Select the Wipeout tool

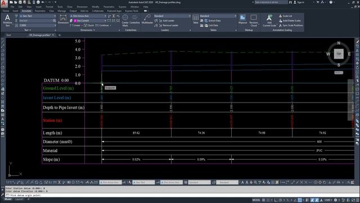242,19
